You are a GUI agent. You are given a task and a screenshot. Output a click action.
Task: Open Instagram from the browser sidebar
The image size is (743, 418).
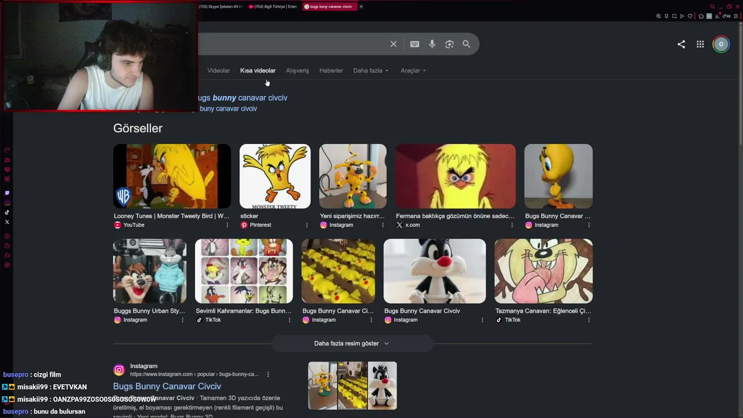click(7, 203)
